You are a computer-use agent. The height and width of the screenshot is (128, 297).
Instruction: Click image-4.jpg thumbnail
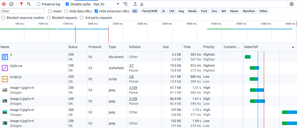(5, 123)
